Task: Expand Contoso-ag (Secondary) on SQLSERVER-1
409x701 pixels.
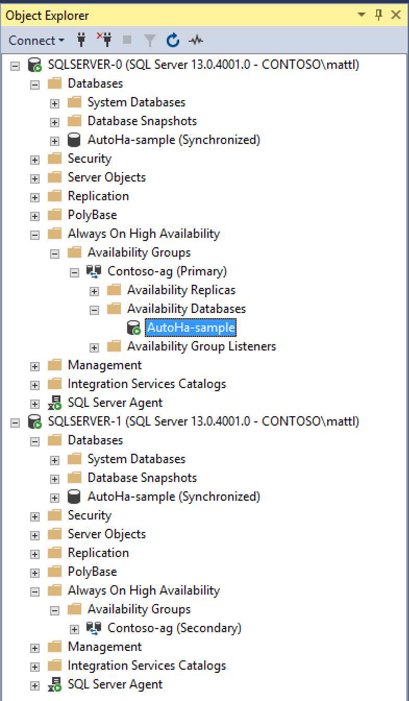Action: click(x=74, y=628)
